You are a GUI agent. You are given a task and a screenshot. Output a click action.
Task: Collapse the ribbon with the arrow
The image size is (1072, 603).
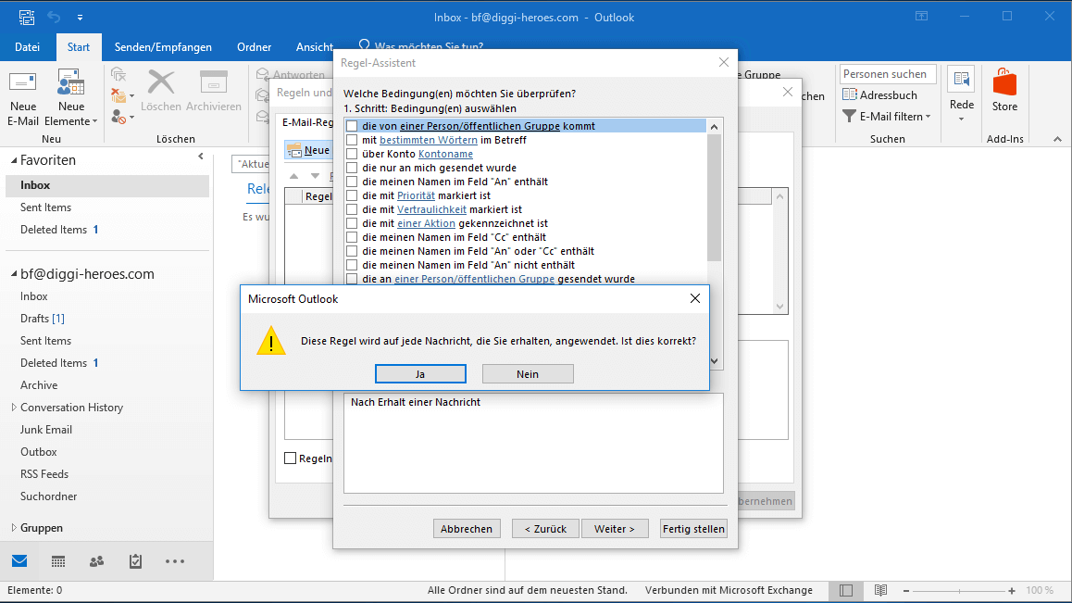click(1057, 139)
